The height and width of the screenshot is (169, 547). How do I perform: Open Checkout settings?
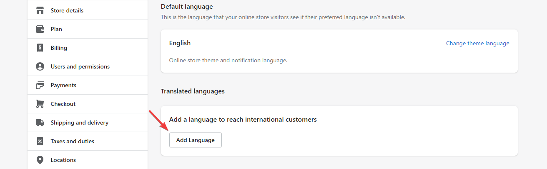coord(88,104)
